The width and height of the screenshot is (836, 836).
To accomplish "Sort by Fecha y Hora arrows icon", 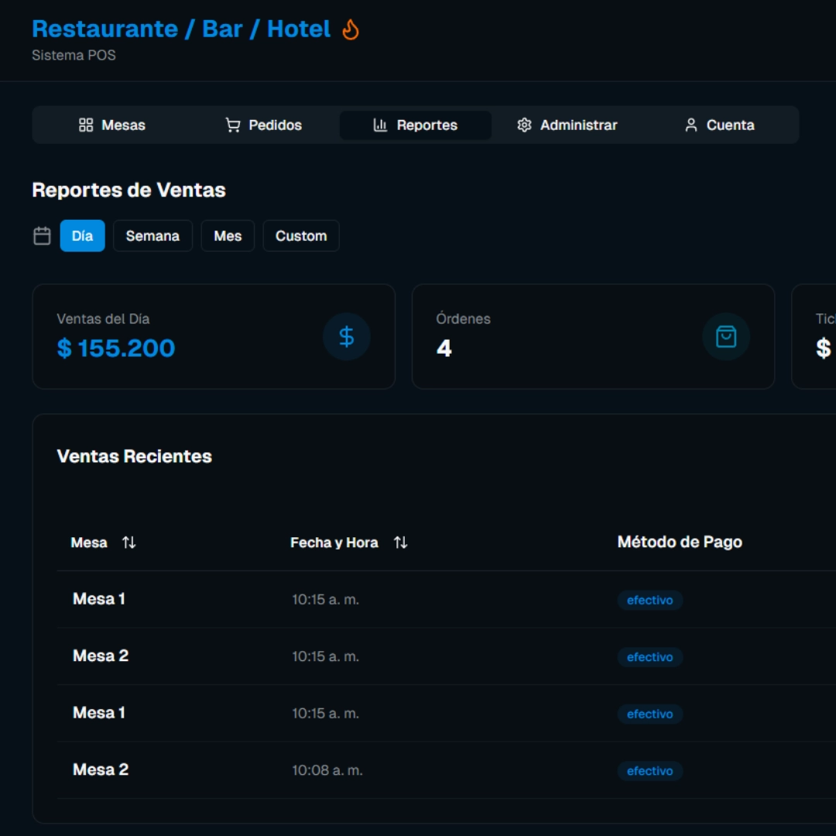I will tap(400, 543).
